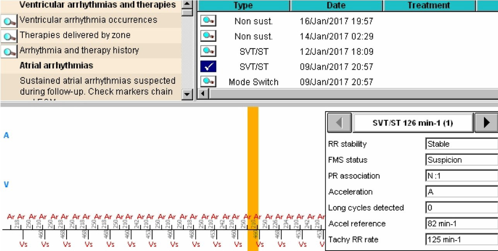The height and width of the screenshot is (251, 498).
Task: Select the RR stability field value
Action: tap(461, 144)
